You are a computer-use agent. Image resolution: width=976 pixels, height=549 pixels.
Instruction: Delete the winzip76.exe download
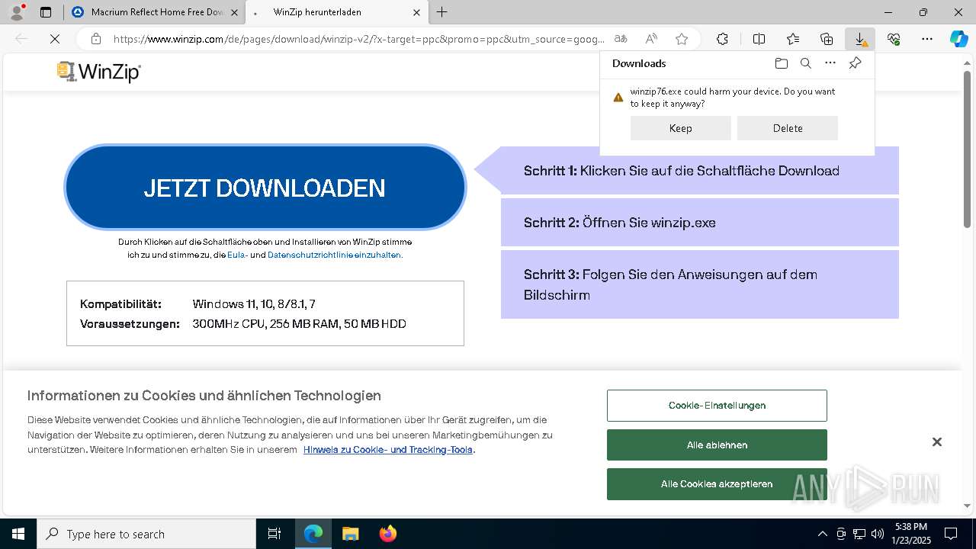pos(788,128)
